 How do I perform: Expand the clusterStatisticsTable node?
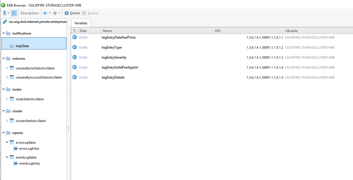pos(7,121)
